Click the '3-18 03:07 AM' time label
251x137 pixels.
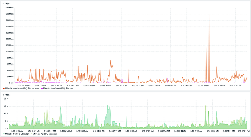point(73,85)
